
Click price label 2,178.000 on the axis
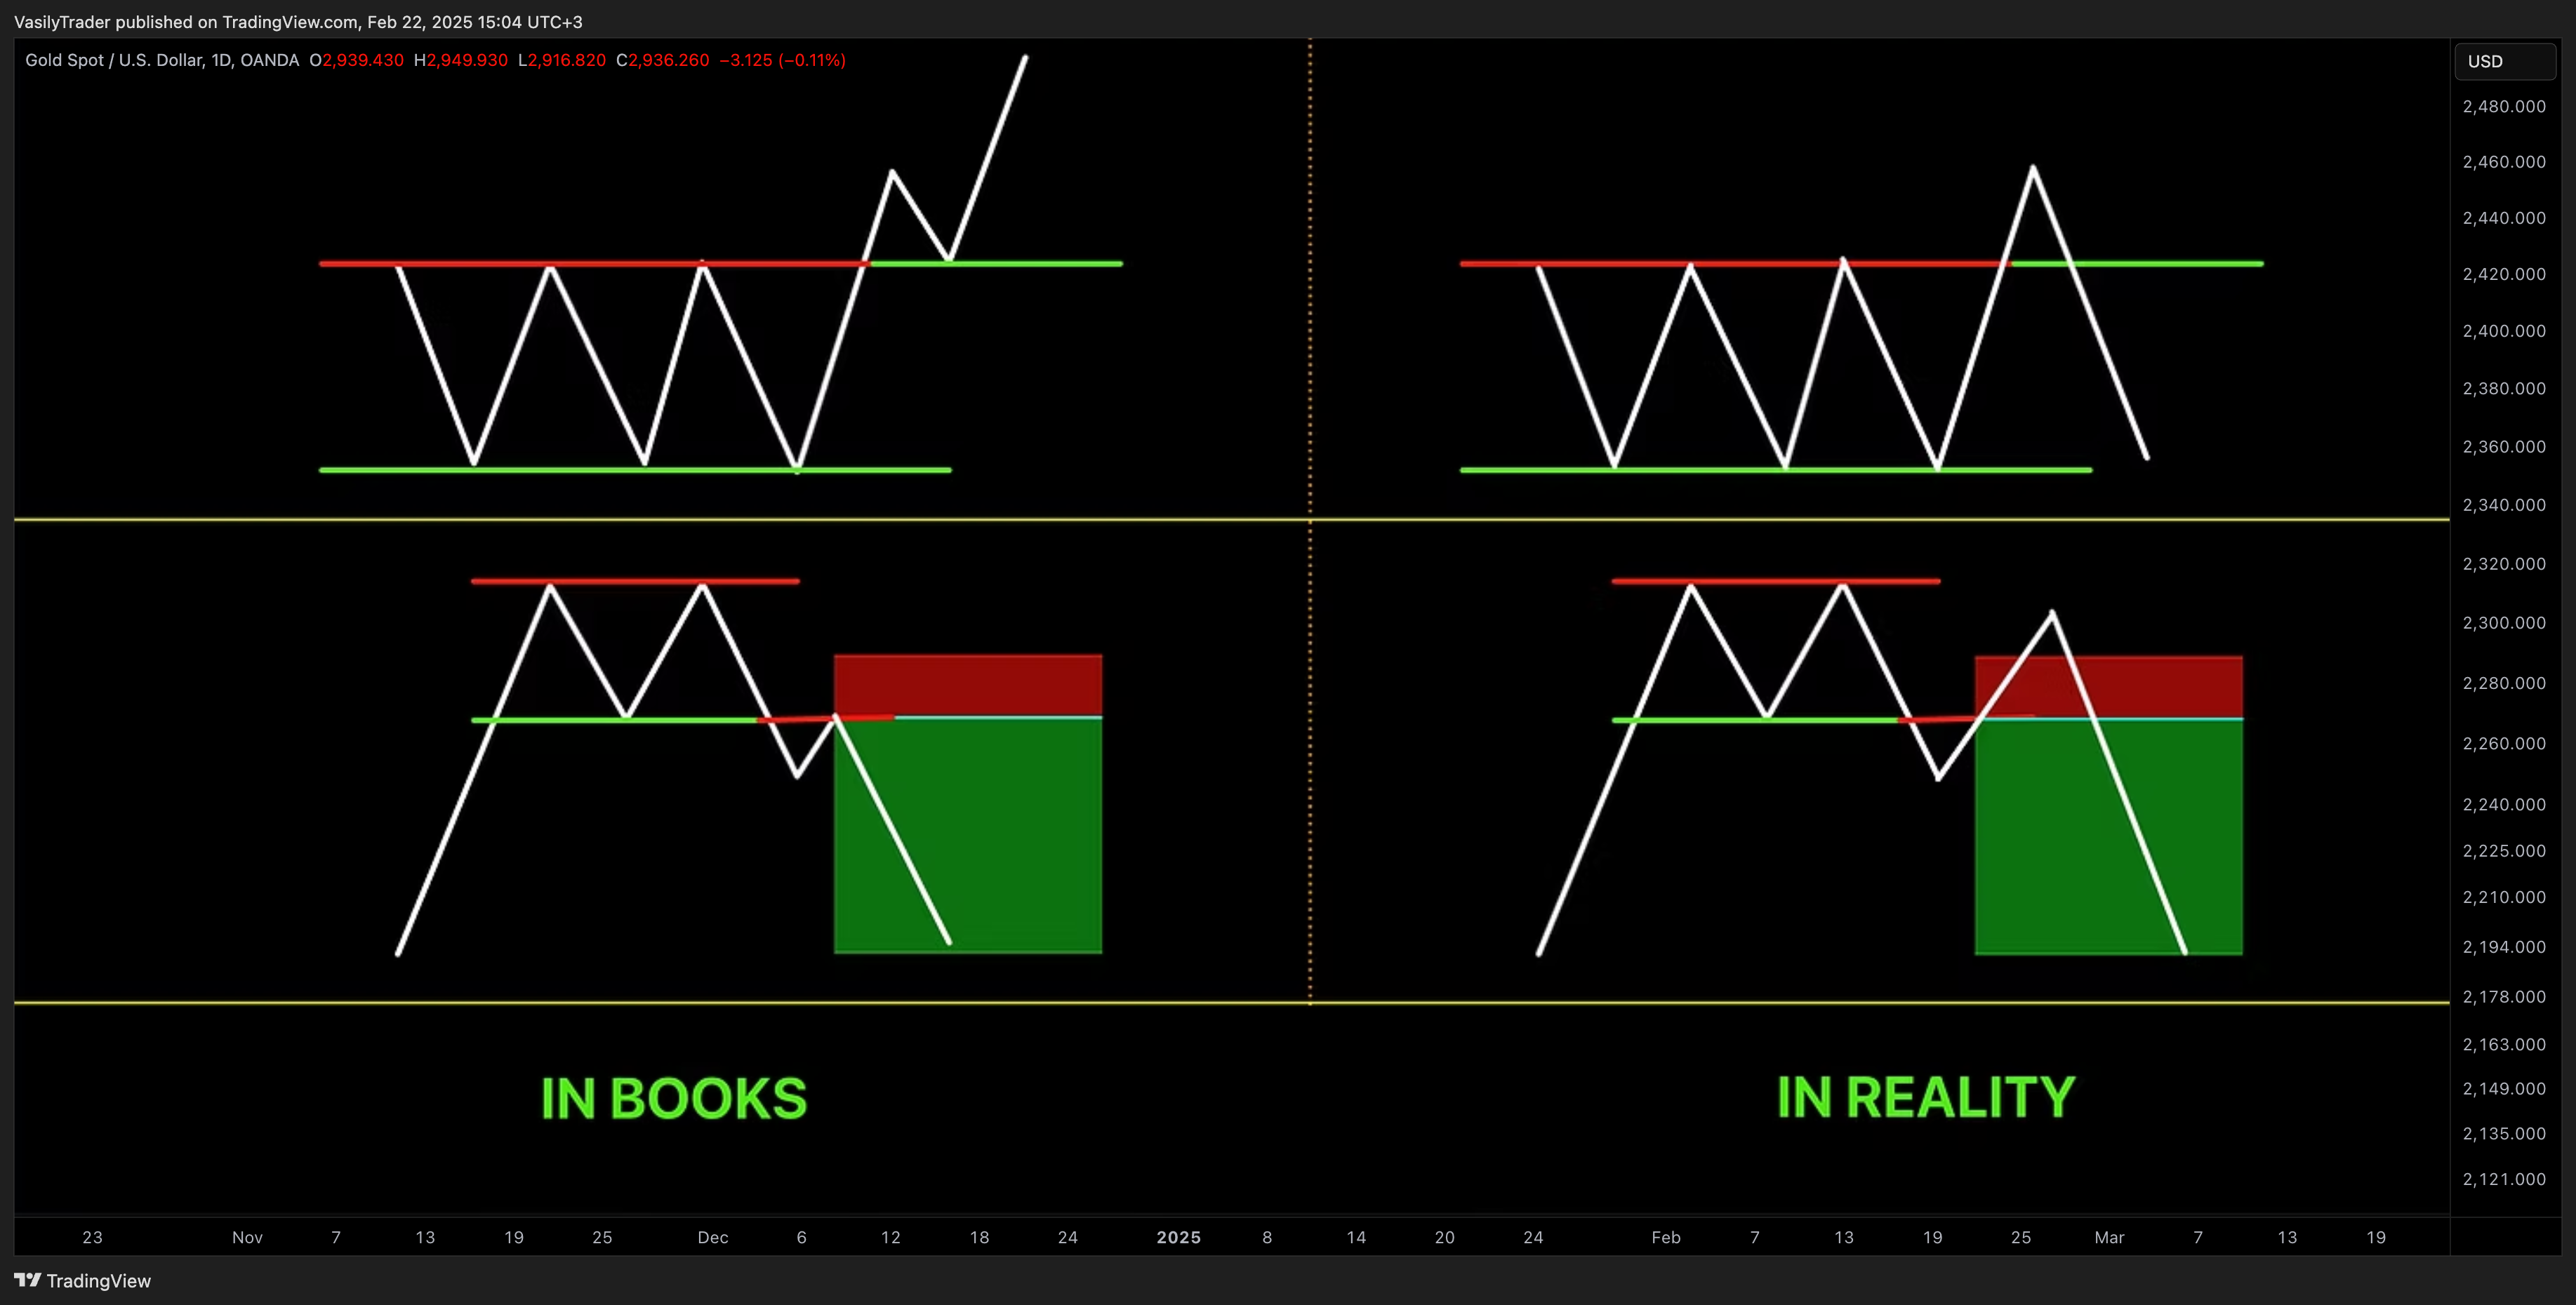2504,996
